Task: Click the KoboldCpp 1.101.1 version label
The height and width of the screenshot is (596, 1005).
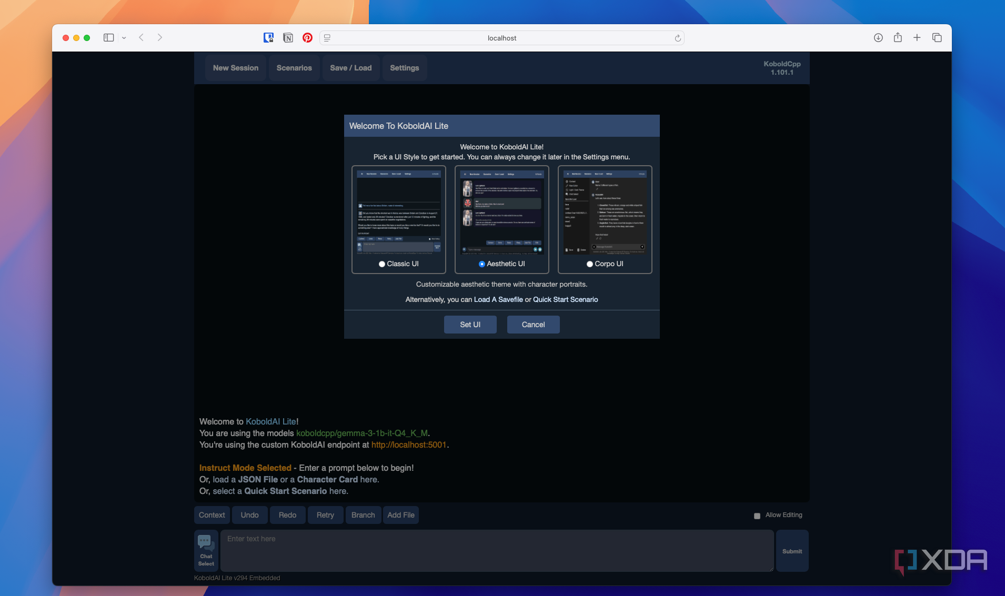Action: (x=782, y=68)
